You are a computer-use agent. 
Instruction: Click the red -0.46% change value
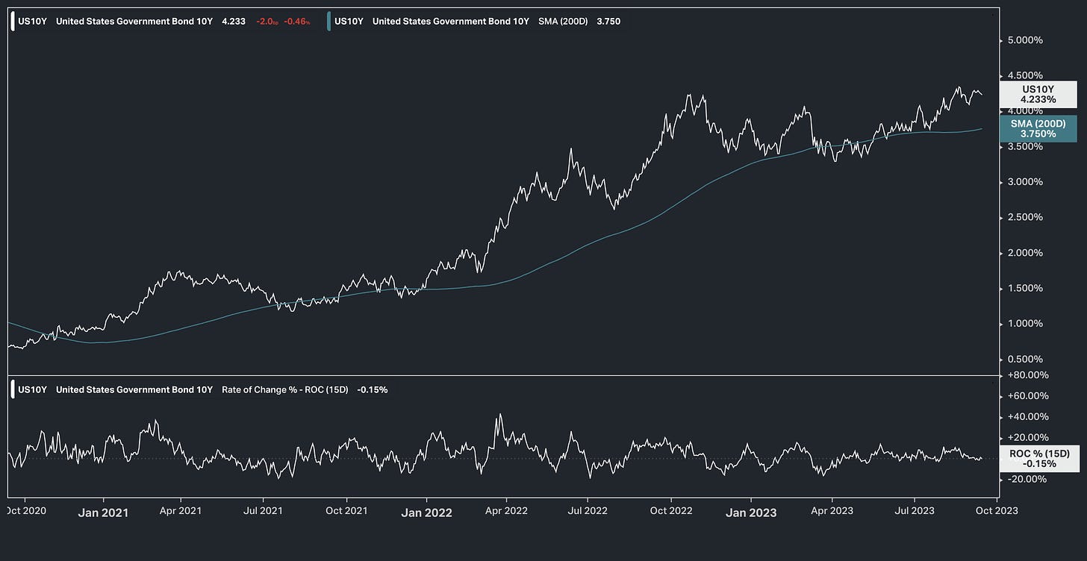point(296,22)
